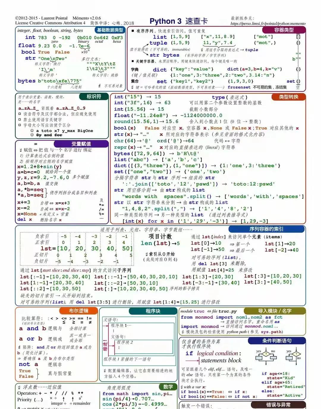
Task: Click the "a or b" logic expression
Action: point(31,339)
